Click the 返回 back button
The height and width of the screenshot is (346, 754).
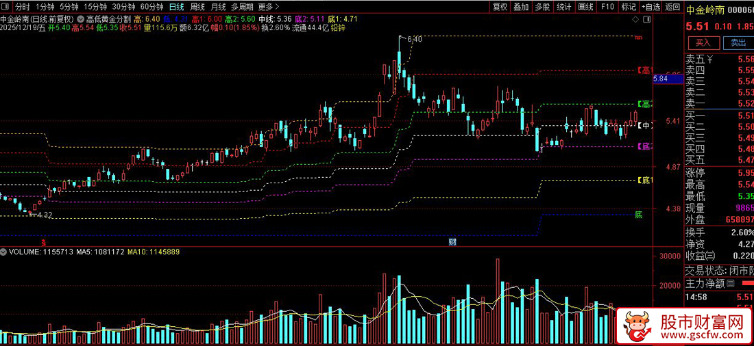point(672,7)
